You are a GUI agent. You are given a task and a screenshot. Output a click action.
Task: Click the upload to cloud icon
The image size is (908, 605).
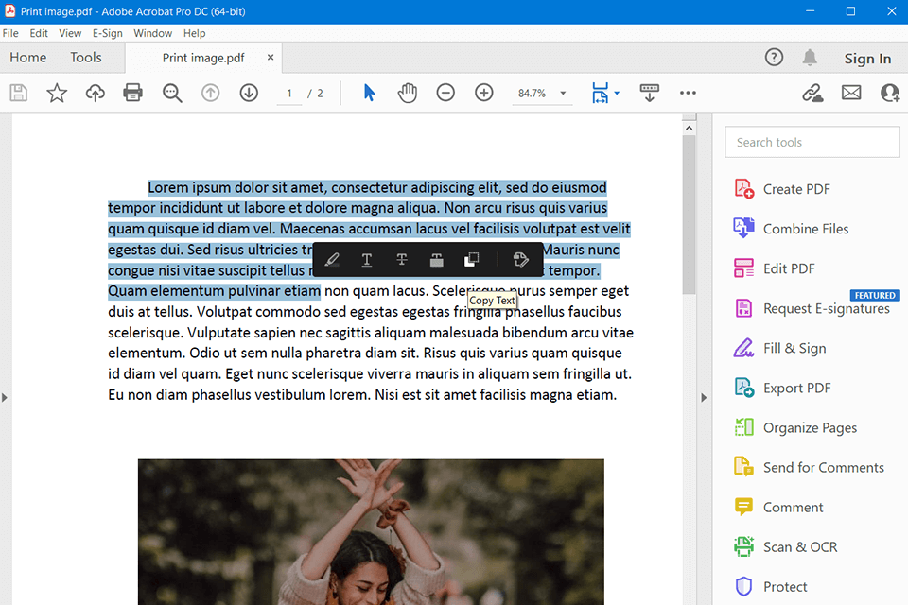[x=95, y=93]
